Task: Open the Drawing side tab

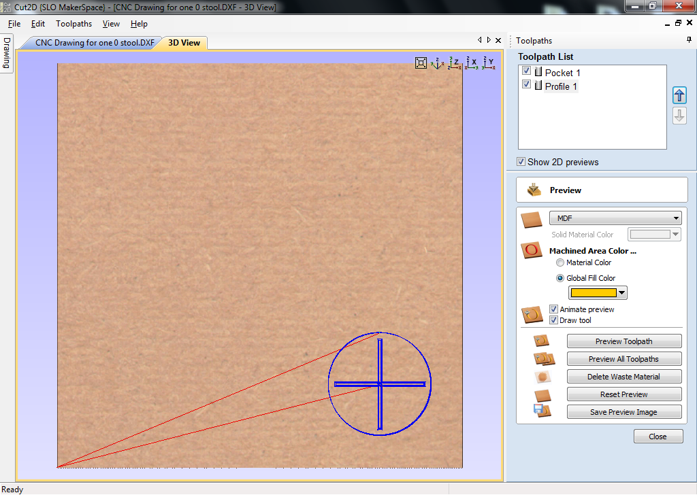Action: coord(7,53)
